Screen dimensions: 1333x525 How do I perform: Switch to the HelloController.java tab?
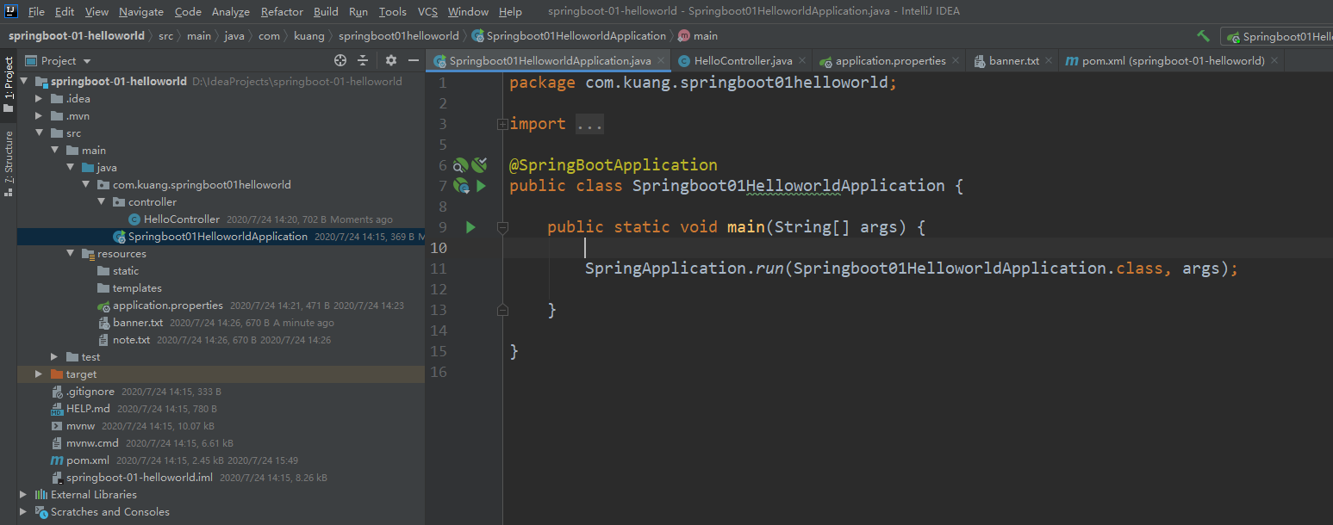point(742,61)
